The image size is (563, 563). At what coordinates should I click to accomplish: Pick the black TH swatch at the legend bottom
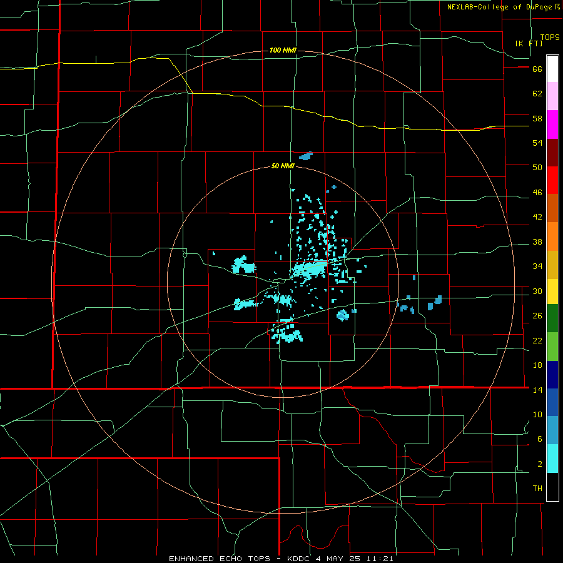click(x=552, y=487)
